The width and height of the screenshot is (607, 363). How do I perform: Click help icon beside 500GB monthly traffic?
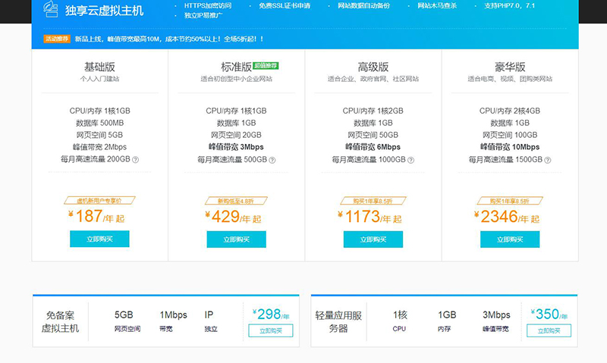[x=272, y=160]
